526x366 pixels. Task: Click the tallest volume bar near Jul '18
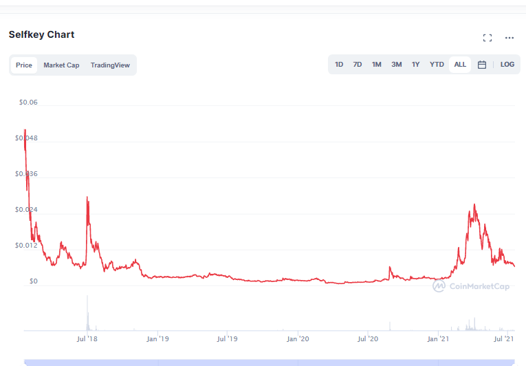tap(87, 313)
